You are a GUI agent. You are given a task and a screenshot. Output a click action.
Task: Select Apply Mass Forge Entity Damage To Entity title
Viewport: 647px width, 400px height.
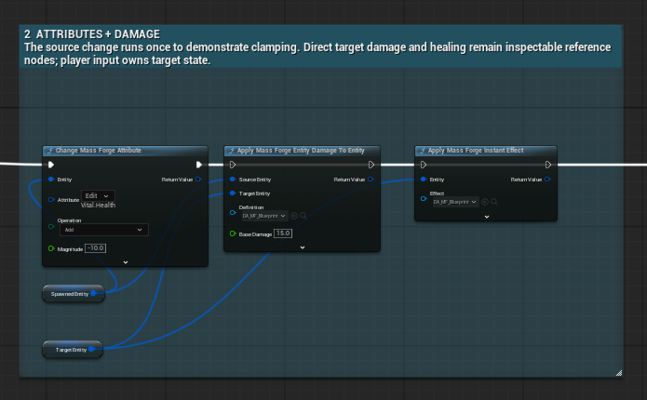tap(301, 151)
